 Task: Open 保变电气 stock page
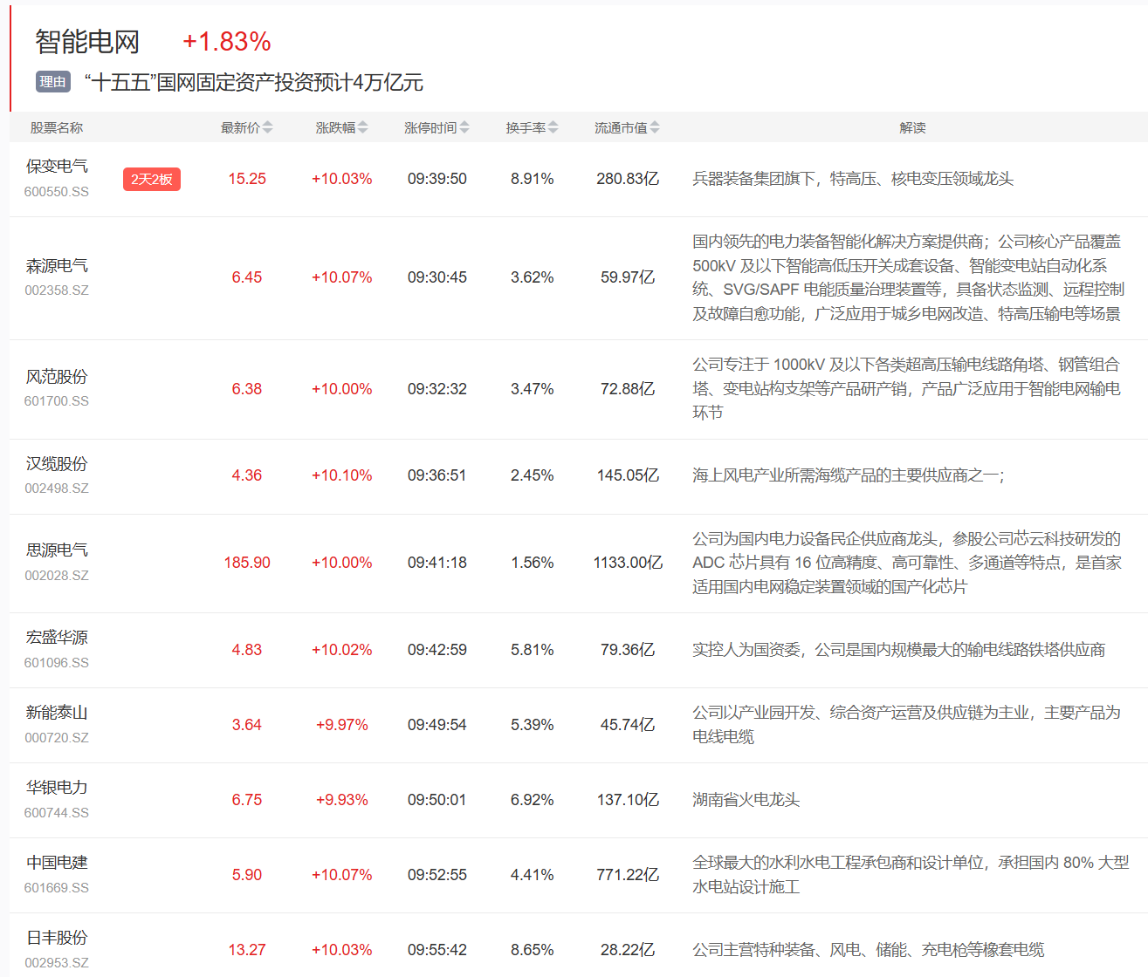tap(57, 167)
